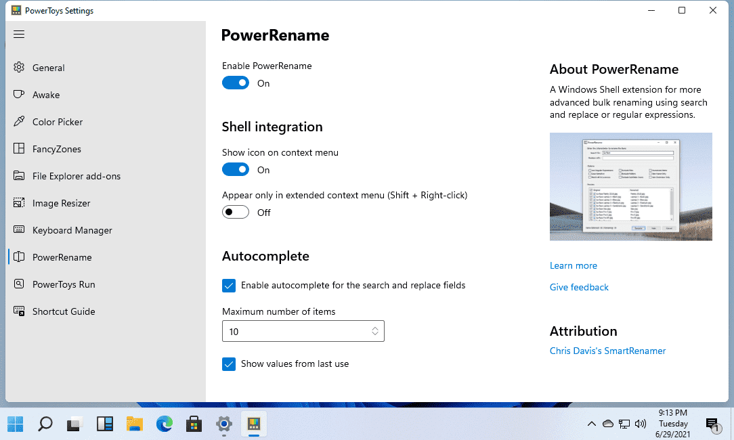734x440 pixels.
Task: Click the Awake cup icon
Action: (x=19, y=95)
